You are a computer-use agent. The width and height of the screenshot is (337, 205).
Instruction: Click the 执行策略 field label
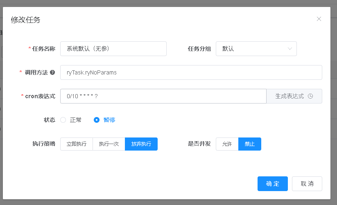(43, 144)
